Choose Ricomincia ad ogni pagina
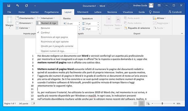Screen dimensions: 188x111 (x=54, y=37)
